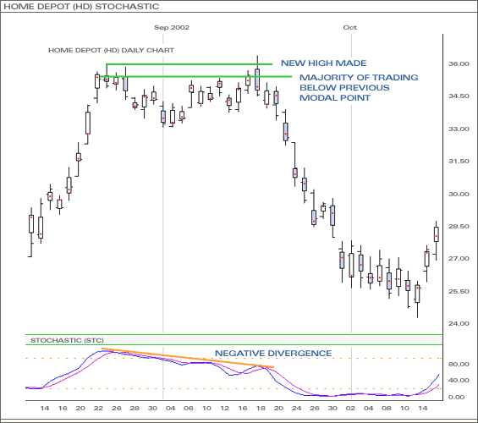Viewport: 478px width, 423px height.
Task: Click the 'STOCHASTIC (STC)' panel header
Action: (x=67, y=340)
